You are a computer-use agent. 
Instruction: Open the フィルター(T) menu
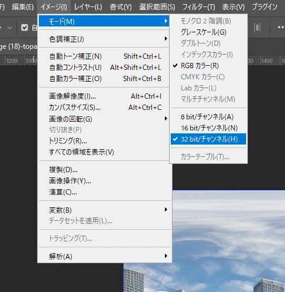[x=198, y=7]
